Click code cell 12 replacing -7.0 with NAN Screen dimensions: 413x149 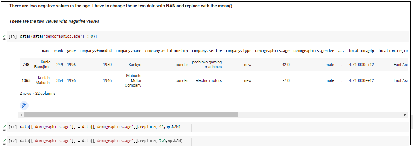point(105,141)
